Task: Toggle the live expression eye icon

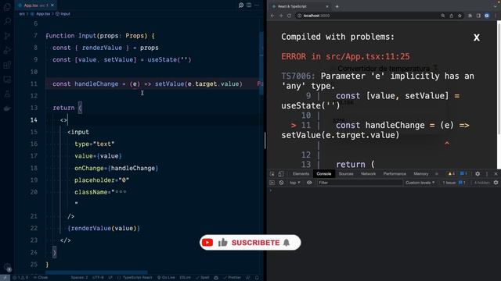Action: click(309, 183)
